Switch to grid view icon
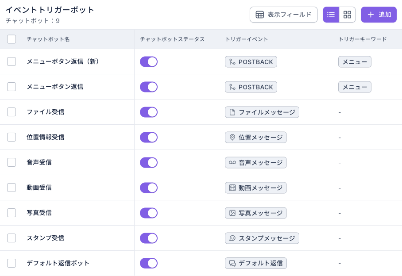 (x=347, y=15)
